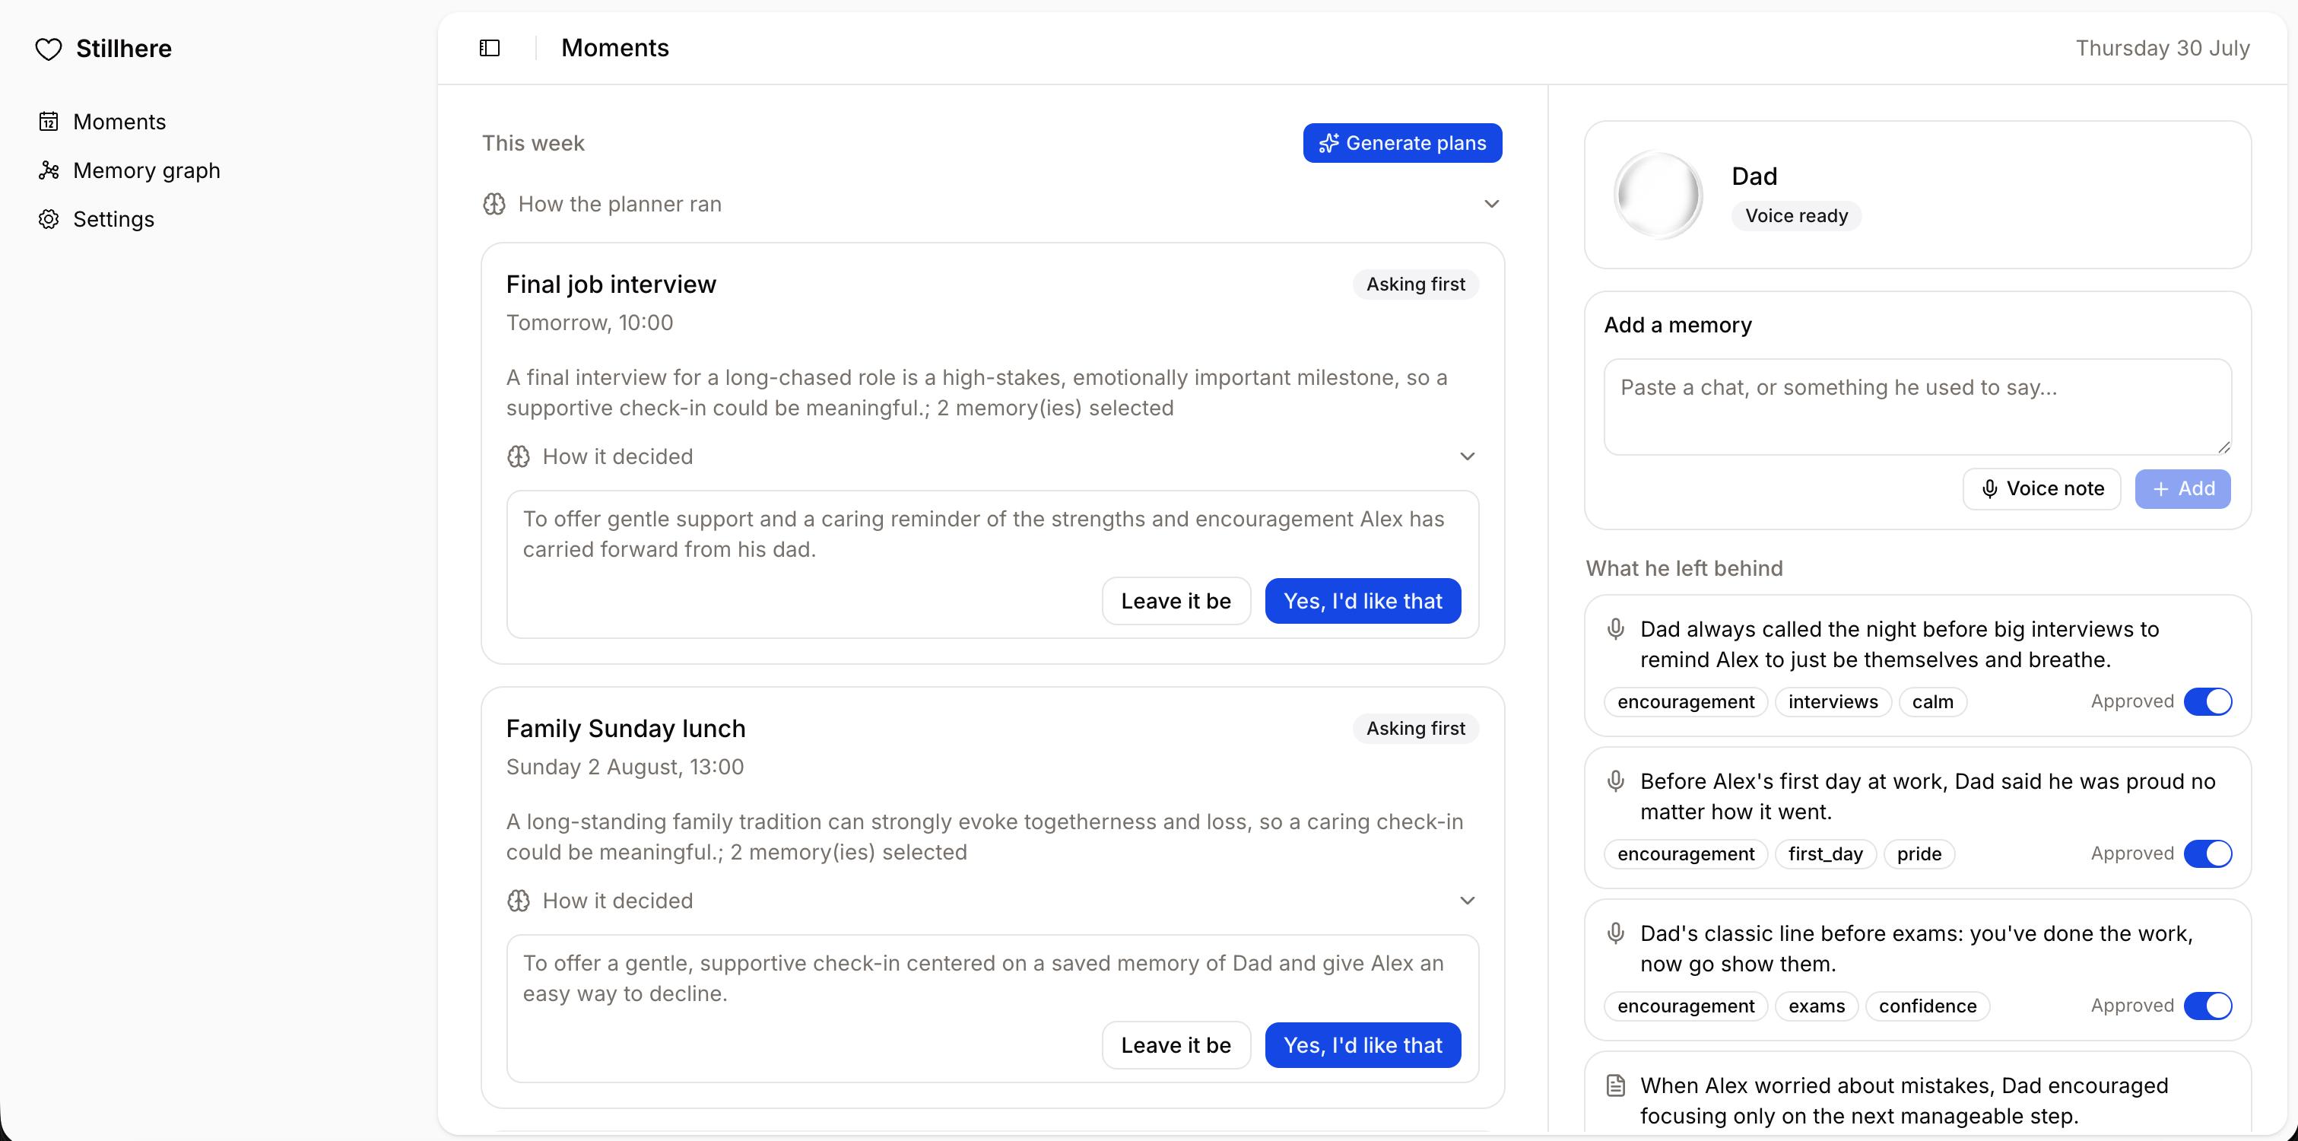Image resolution: width=2298 pixels, height=1141 pixels.
Task: Click microphone icon on night-before-interviews memory
Action: (1616, 629)
